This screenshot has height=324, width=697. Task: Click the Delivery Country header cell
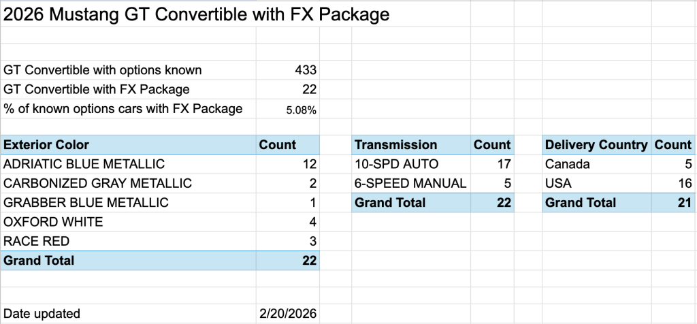coord(596,144)
